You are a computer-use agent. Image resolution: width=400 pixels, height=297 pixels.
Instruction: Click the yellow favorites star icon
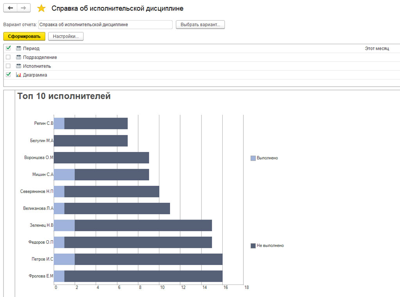41,9
